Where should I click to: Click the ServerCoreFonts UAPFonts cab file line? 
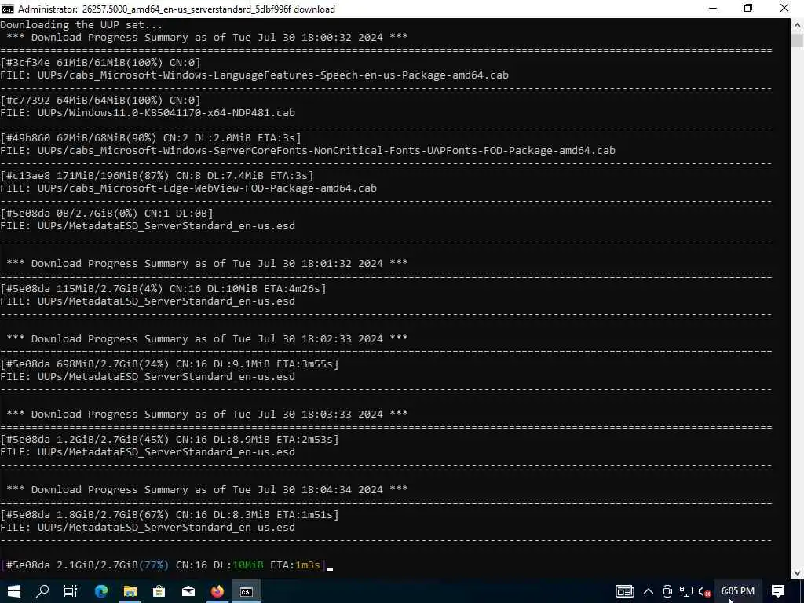308,150
